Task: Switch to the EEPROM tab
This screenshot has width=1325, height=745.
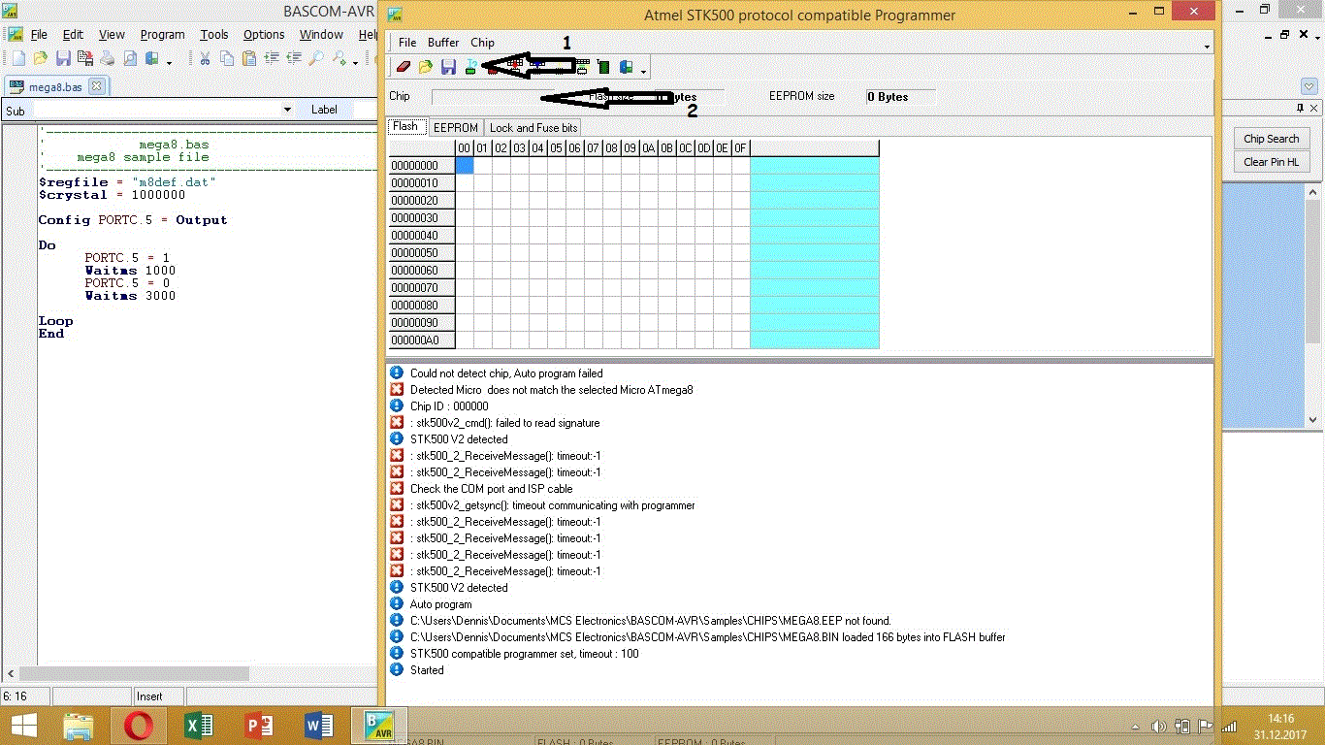Action: (x=456, y=127)
